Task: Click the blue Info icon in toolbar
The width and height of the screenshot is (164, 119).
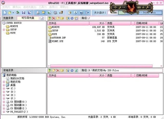Action: [x=75, y=12]
